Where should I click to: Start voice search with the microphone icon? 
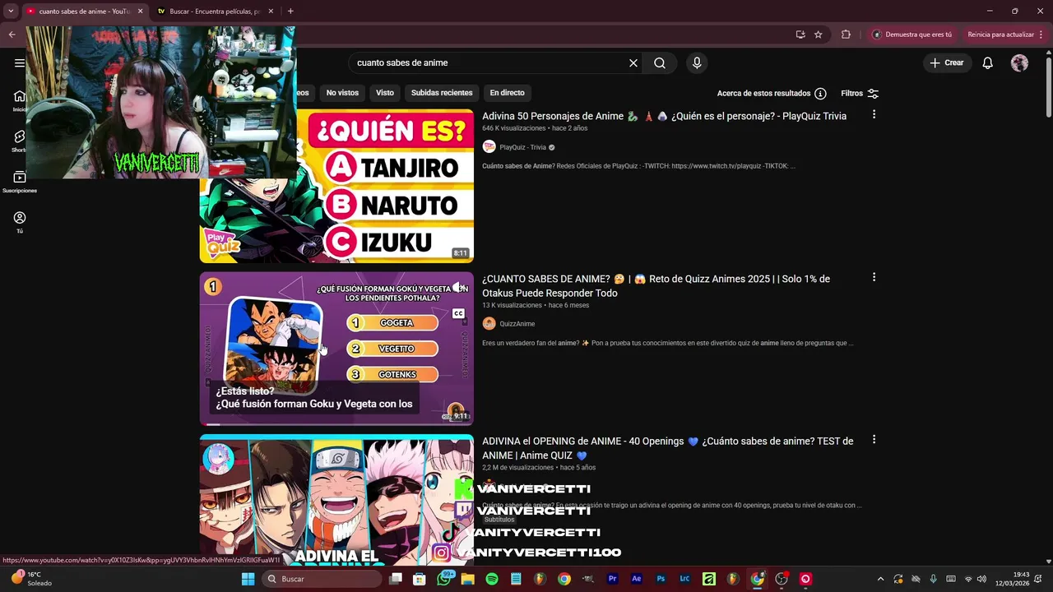(x=697, y=62)
